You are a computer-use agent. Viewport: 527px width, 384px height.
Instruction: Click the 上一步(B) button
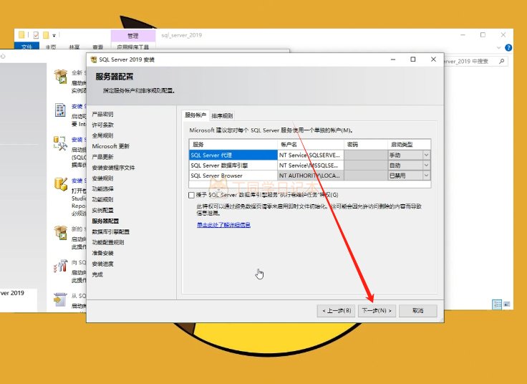point(336,311)
